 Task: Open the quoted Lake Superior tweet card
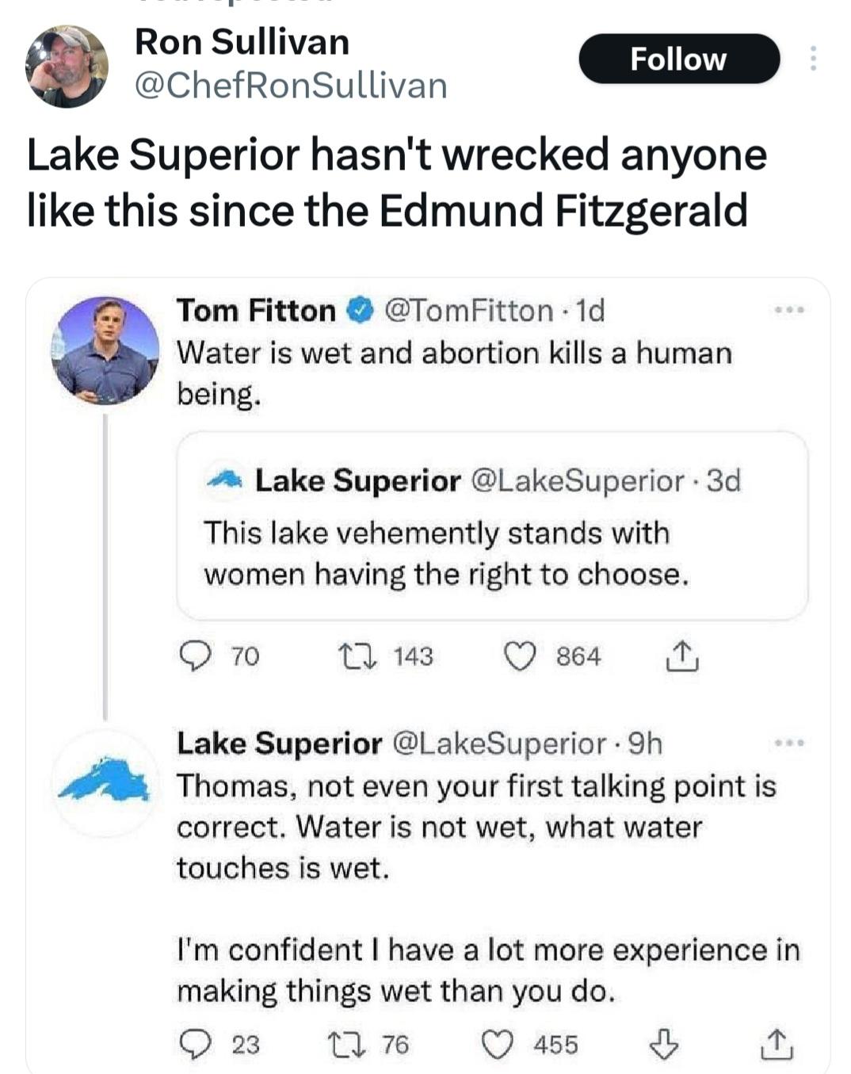pos(491,526)
